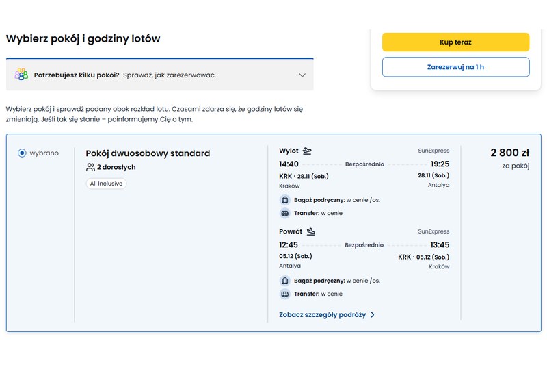Click the KRK · 05.12 (Sob.) arrival text
This screenshot has height=365, width=547.
click(423, 257)
